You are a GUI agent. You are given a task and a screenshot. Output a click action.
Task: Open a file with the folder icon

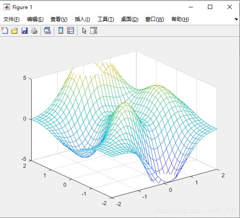[x=15, y=30]
